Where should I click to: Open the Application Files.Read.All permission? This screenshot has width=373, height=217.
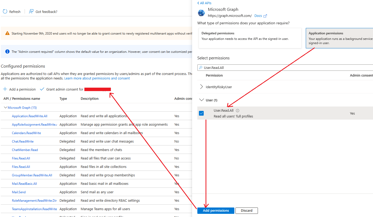point(21,167)
